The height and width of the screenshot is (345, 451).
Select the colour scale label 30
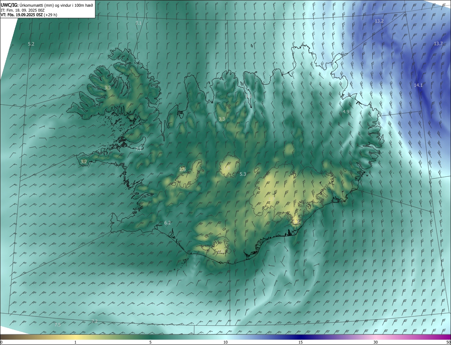click(376, 343)
